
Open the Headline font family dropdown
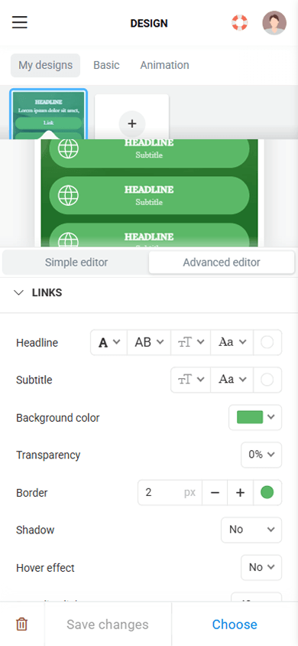tap(232, 342)
